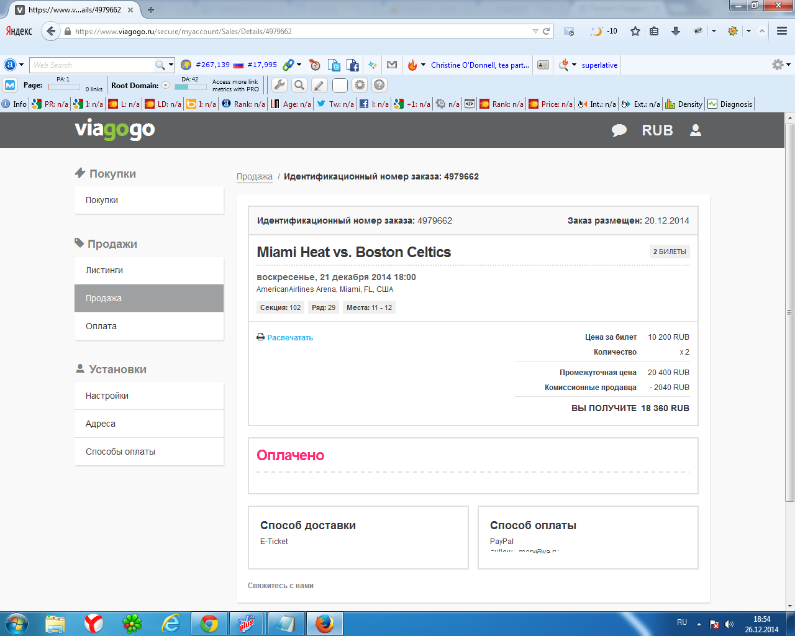Click the Diagnosis SEO toolbar button

click(x=730, y=104)
